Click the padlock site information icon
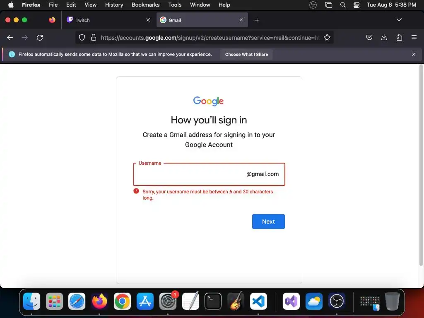 coord(94,37)
